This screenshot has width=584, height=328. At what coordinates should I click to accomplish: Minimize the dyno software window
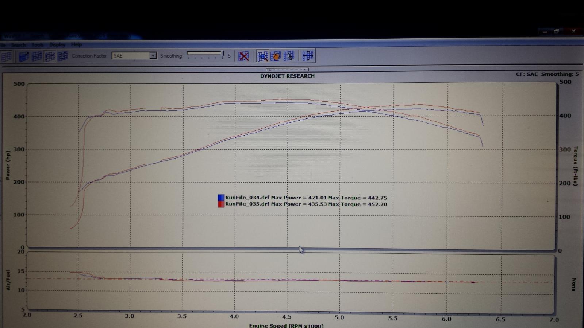pyautogui.click(x=545, y=32)
